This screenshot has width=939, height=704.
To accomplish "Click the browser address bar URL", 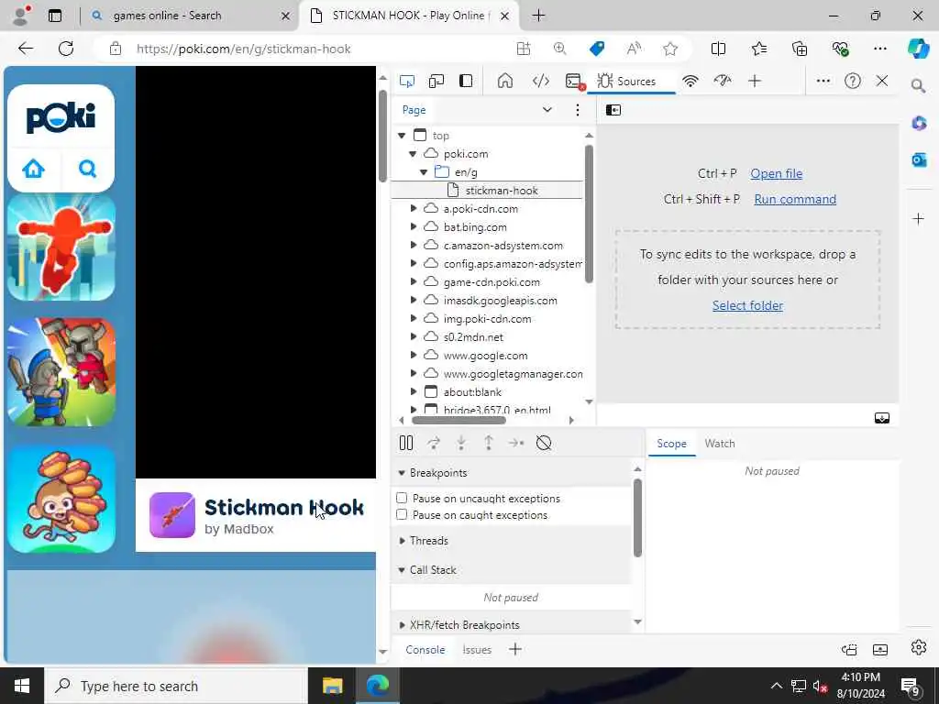I will 243,49.
